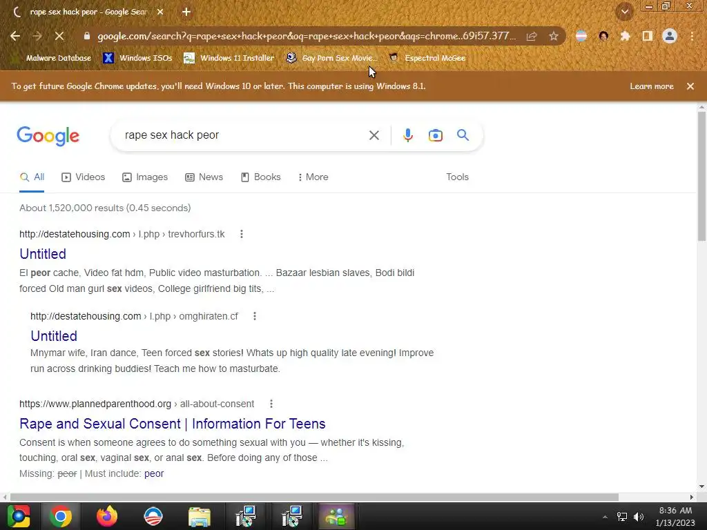Toggle the Chrome side panel icon
Screen dimensions: 707x530
[x=648, y=36]
